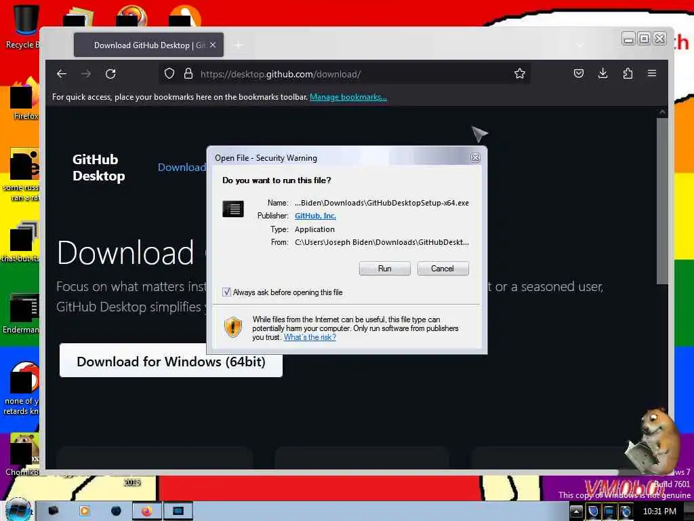Reload the page in Firefox
694x521 pixels.
click(110, 73)
